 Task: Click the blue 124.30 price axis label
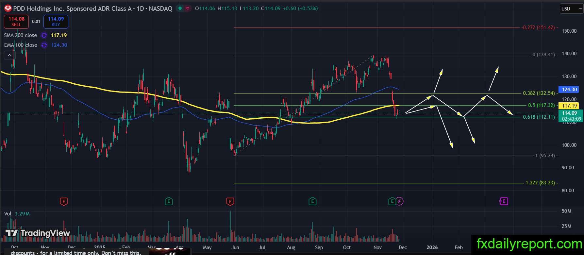click(569, 89)
